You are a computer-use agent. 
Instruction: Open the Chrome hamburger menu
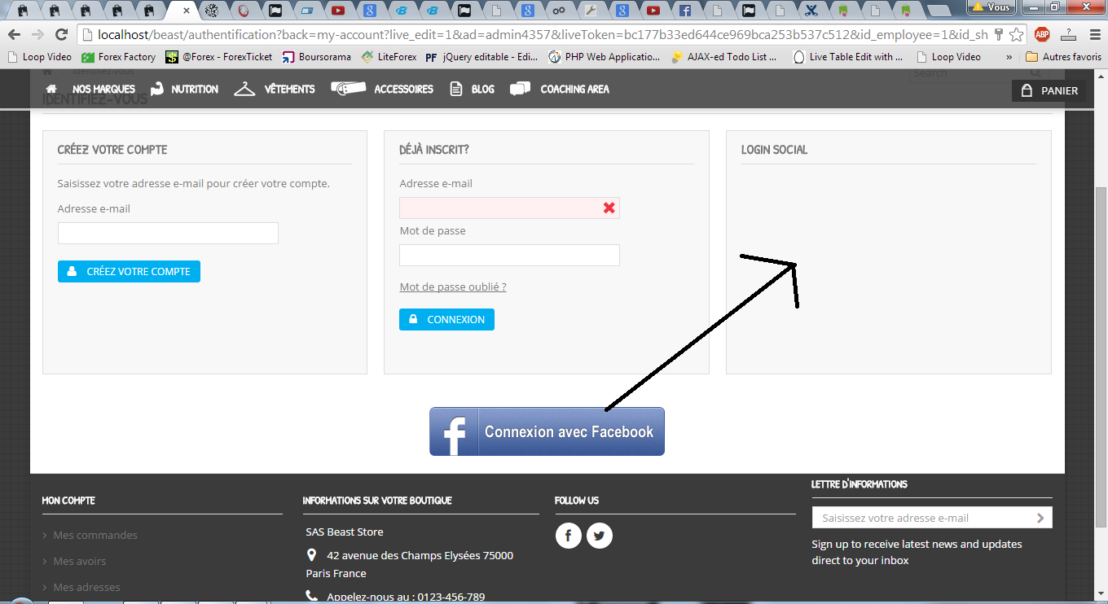(x=1093, y=35)
